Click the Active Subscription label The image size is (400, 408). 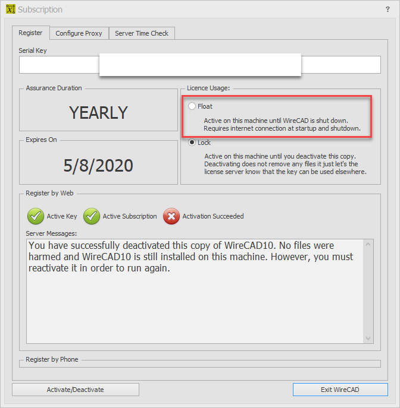(x=130, y=216)
